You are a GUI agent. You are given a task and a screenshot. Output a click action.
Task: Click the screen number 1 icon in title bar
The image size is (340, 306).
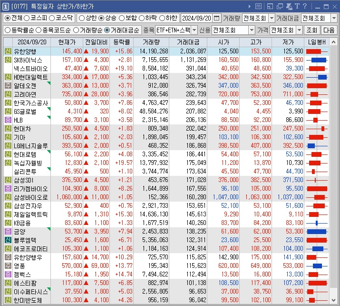tap(5, 7)
